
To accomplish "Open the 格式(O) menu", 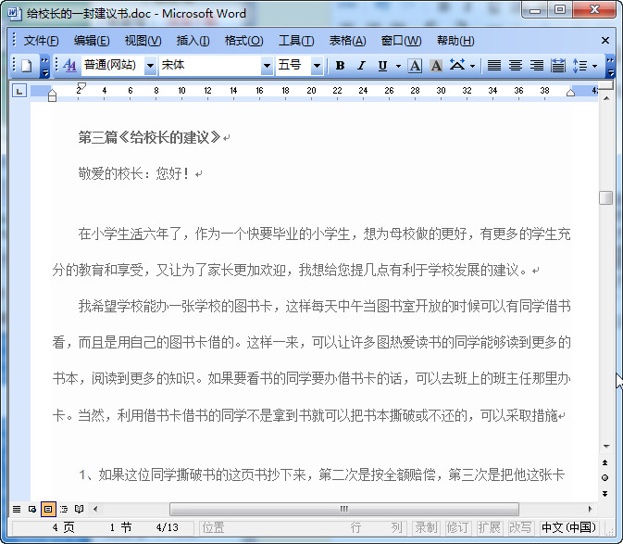I will [x=243, y=41].
